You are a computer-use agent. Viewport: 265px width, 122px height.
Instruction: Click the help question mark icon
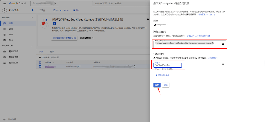(x=223, y=44)
